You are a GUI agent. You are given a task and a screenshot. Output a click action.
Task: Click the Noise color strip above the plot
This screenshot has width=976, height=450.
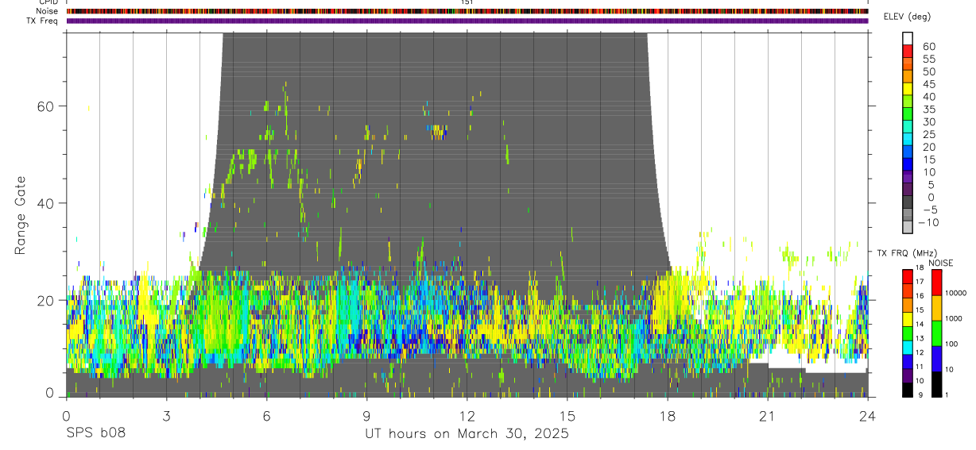coord(467,11)
